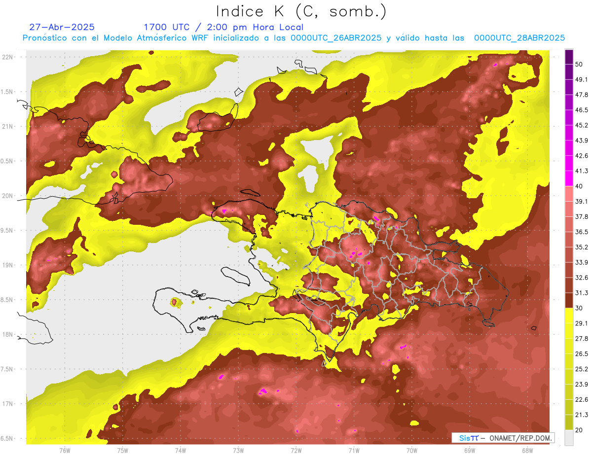Click the legend value "37.8"

(582, 216)
